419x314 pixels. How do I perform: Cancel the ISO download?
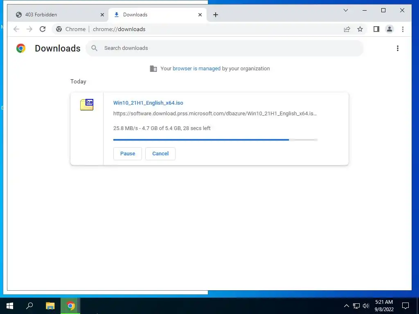pyautogui.click(x=160, y=154)
